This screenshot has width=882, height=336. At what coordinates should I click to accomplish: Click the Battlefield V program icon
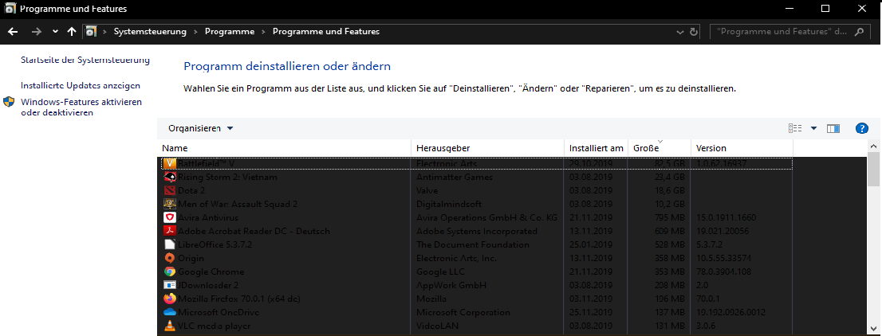point(169,163)
